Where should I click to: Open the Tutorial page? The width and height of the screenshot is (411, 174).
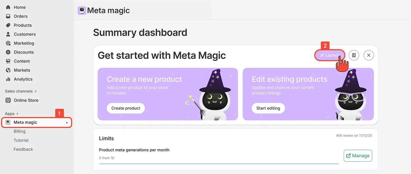21,140
